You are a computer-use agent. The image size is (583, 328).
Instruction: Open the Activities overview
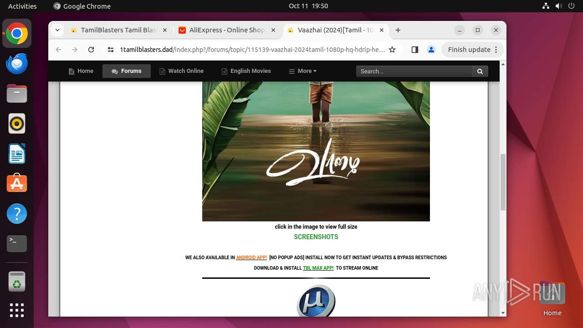point(22,6)
